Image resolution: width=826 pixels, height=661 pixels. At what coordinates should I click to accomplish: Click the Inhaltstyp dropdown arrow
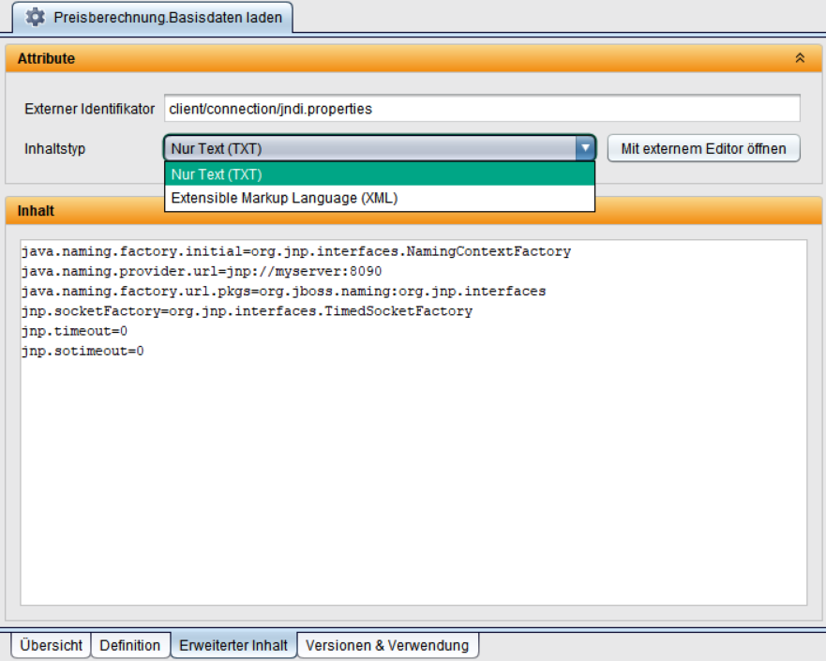pos(585,148)
